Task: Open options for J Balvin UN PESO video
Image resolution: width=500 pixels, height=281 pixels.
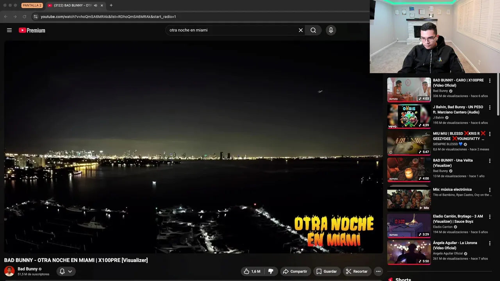Action: (490, 107)
